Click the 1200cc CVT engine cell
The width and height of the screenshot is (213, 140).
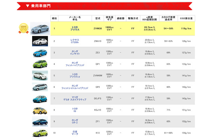pos(110,133)
